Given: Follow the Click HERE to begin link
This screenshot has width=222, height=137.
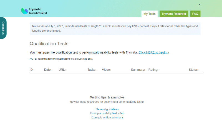Looking at the screenshot, I should point(154,52).
